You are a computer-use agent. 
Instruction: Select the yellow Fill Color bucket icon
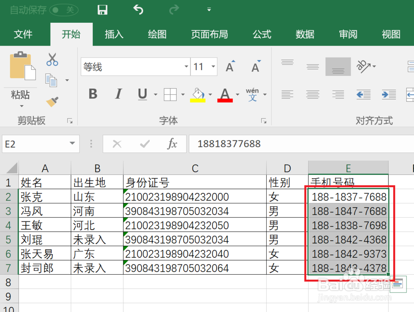[198, 94]
